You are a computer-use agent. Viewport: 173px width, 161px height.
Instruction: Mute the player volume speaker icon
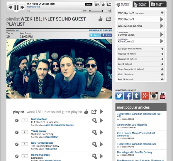(x=90, y=11)
